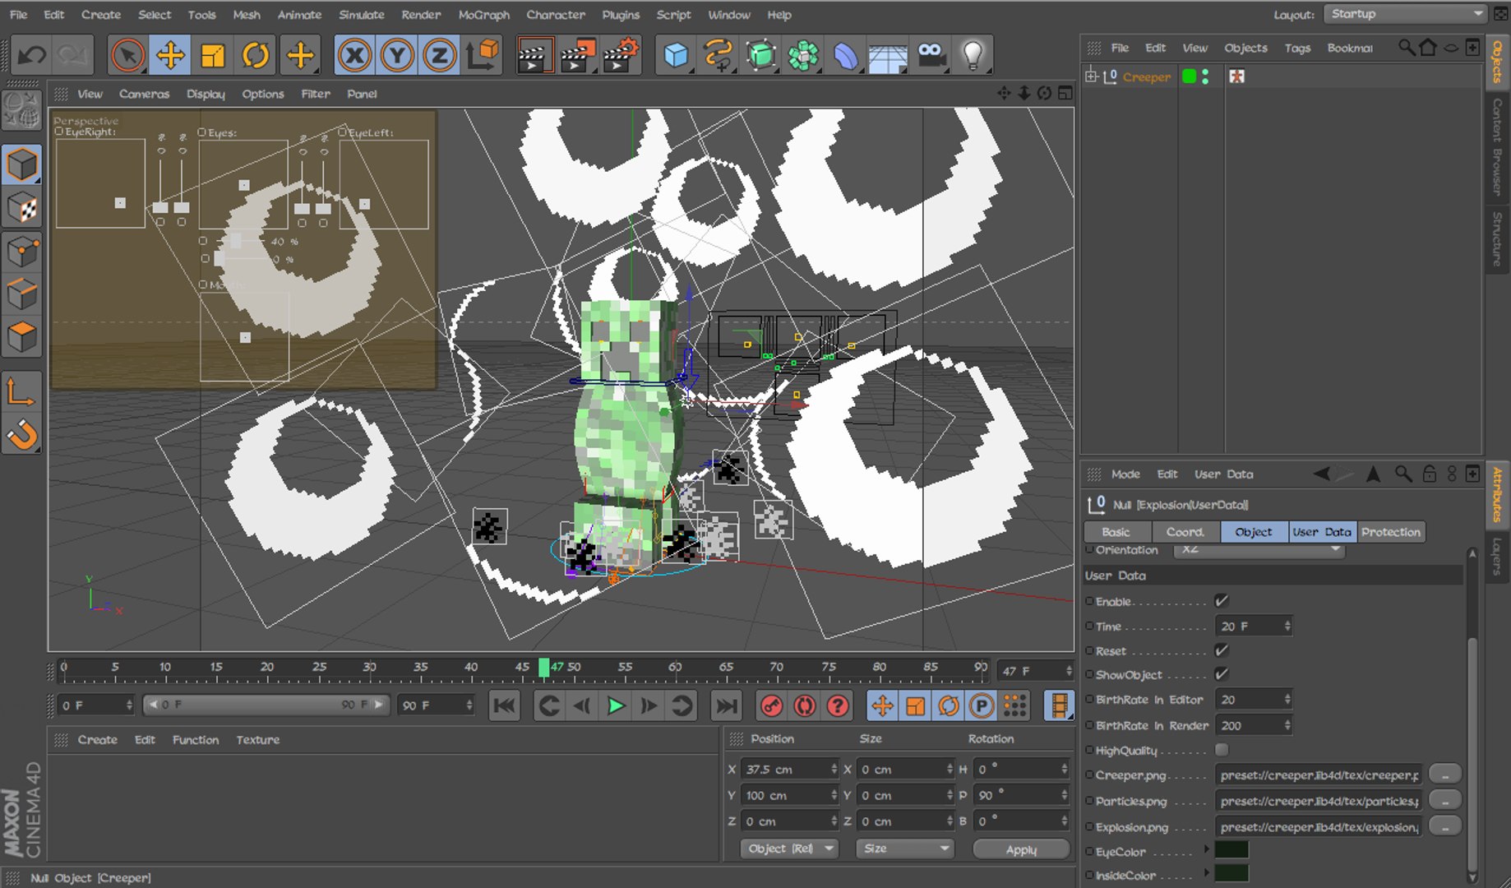
Task: Enable the HighQuality checkbox
Action: coord(1222,750)
